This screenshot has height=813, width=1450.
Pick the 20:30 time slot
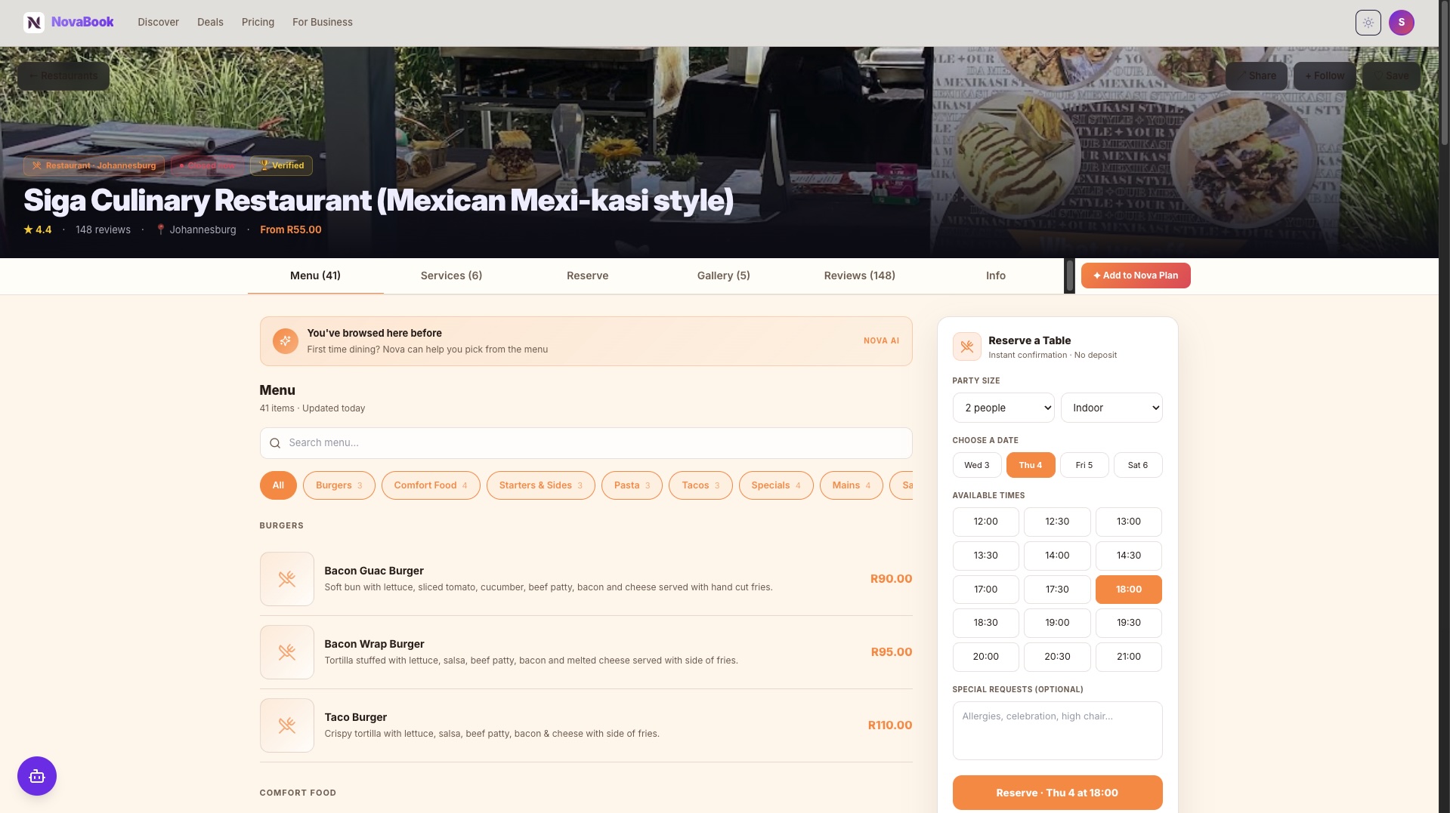pyautogui.click(x=1057, y=657)
